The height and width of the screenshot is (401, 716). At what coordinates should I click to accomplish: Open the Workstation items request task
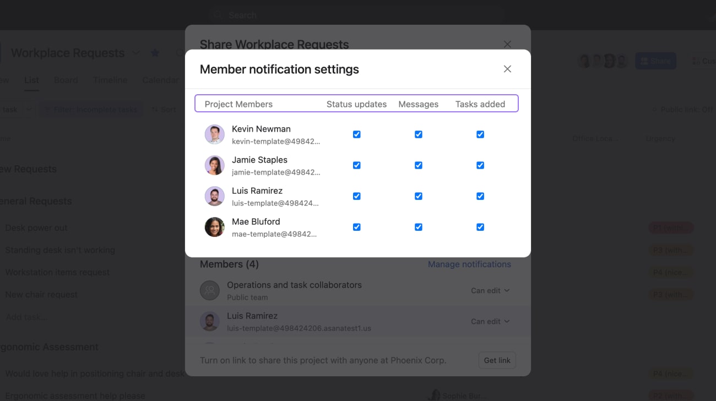pos(57,272)
